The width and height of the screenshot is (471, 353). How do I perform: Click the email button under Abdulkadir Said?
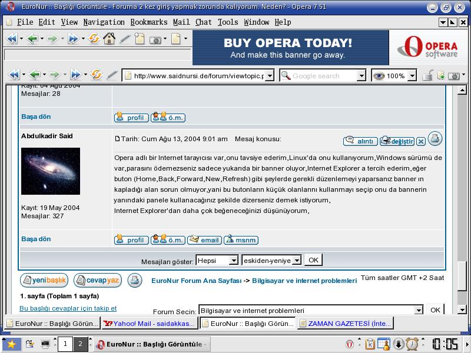(204, 239)
